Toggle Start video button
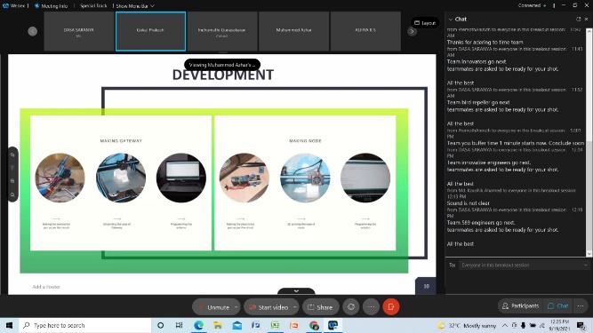This screenshot has height=333, width=593. point(268,307)
